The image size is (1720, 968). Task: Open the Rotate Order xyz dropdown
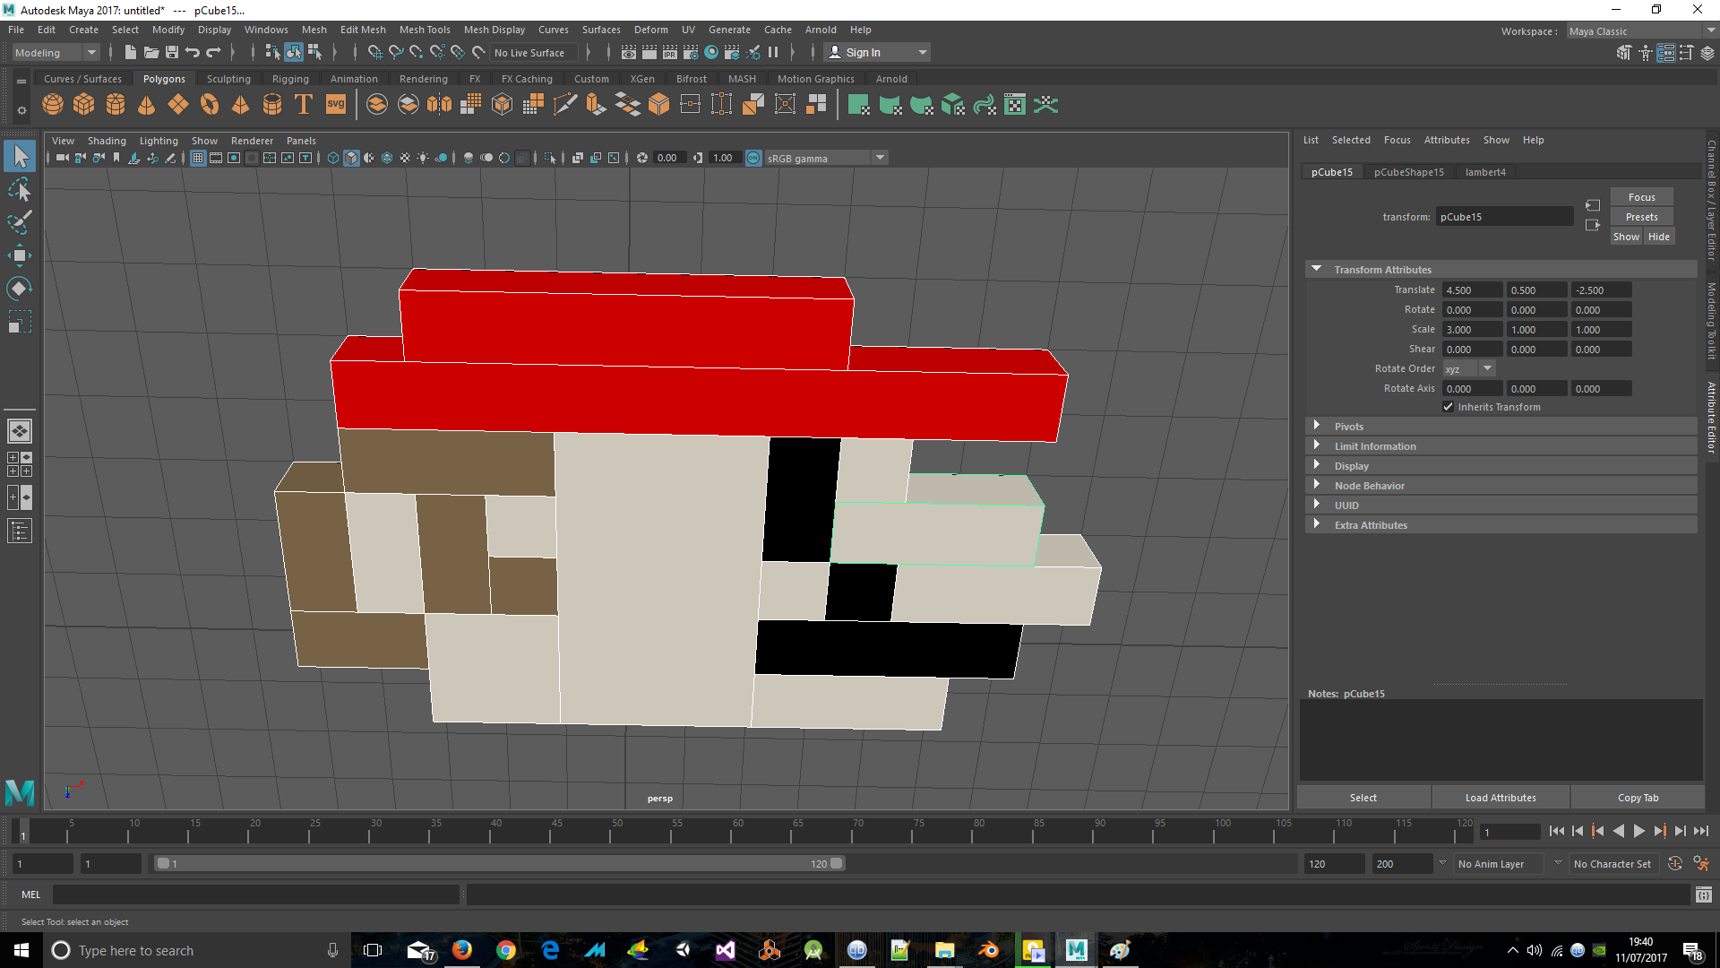[1469, 368]
